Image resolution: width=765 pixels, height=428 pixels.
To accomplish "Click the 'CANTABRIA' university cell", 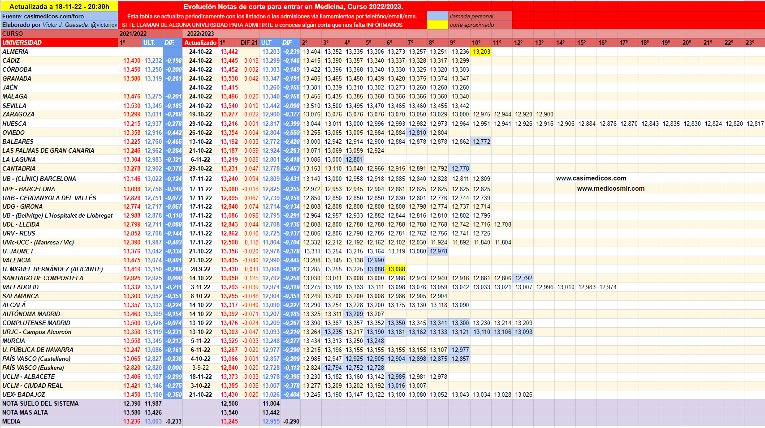I will click(x=59, y=168).
